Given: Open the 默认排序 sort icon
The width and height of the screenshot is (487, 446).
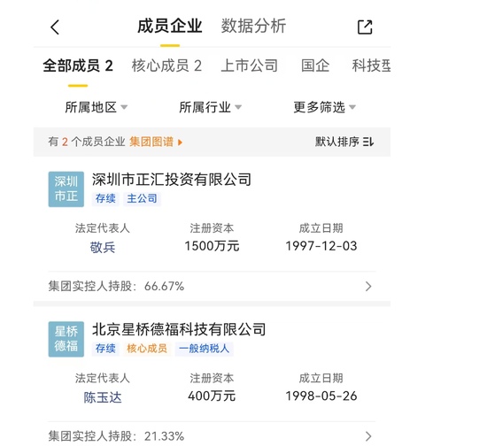Looking at the screenshot, I should pos(368,142).
